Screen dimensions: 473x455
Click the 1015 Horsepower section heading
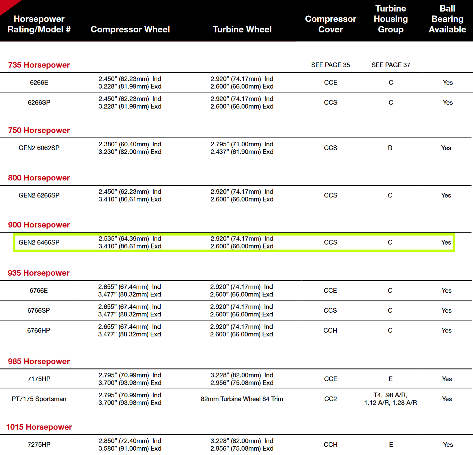tap(39, 427)
